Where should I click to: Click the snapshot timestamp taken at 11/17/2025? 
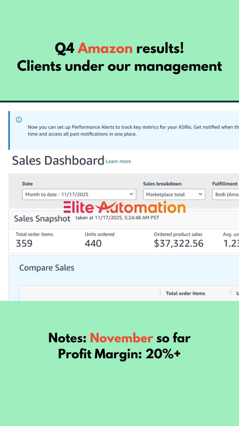pos(117,218)
